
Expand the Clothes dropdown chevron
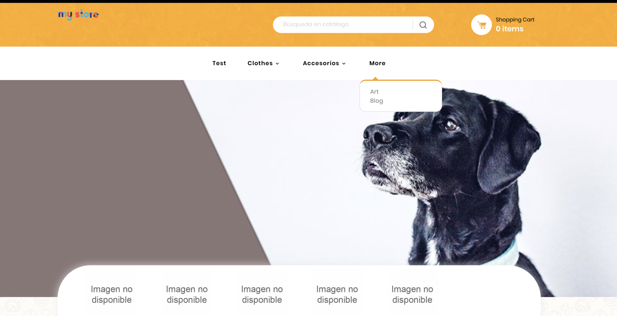tap(277, 64)
